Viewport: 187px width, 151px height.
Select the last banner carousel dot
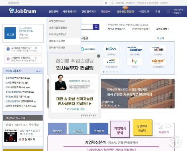pos(119,106)
